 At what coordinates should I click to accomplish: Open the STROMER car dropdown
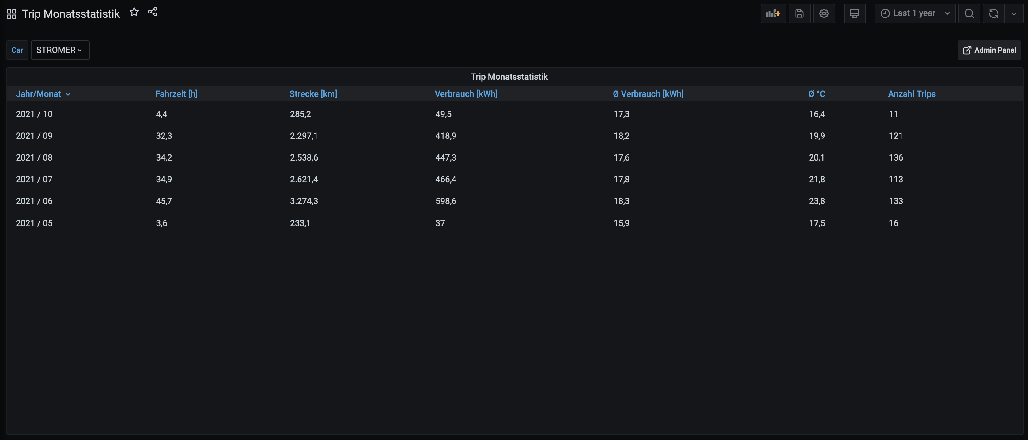pos(60,50)
